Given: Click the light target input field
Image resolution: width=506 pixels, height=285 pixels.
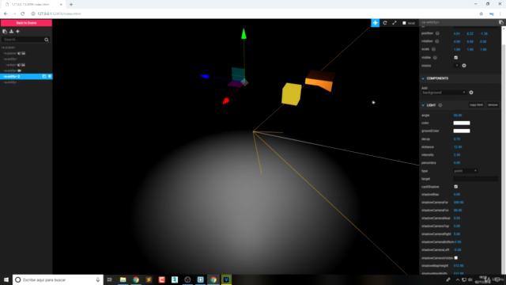Looking at the screenshot, I should [476, 179].
